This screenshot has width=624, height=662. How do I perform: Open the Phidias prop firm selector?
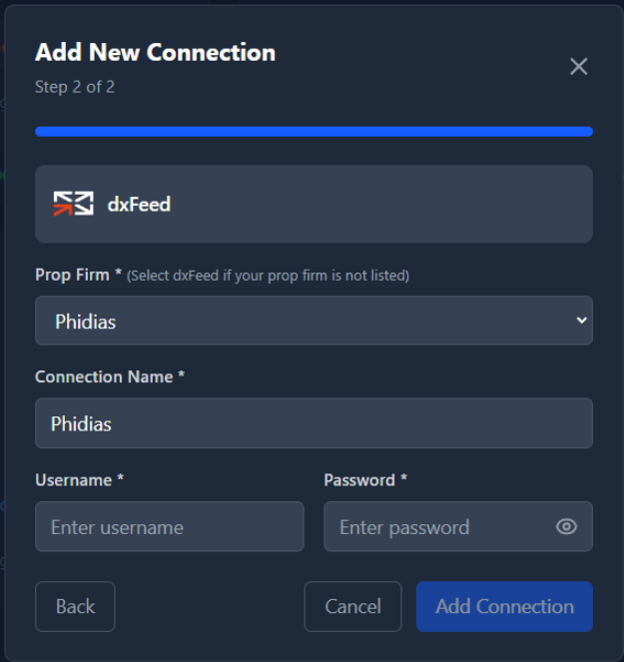[313, 321]
